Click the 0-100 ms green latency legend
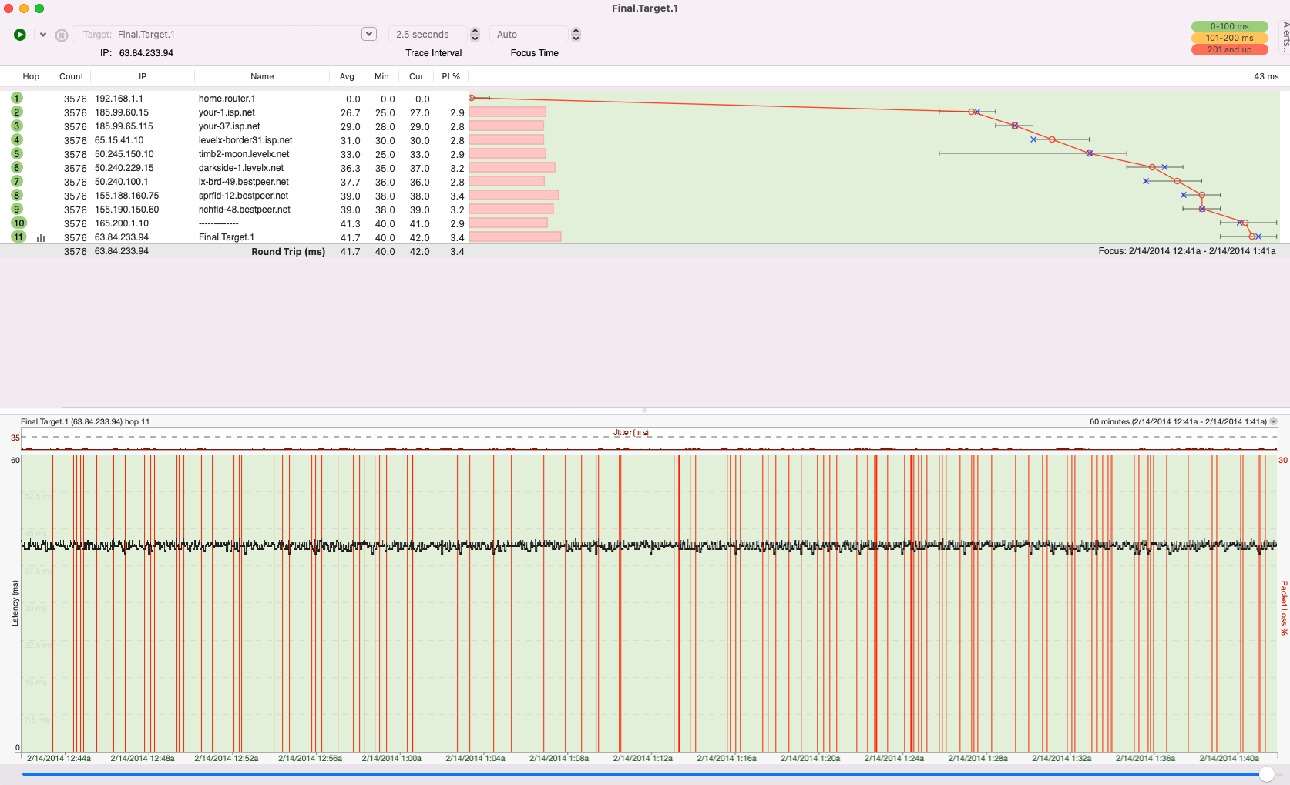Image resolution: width=1290 pixels, height=785 pixels. (1229, 25)
